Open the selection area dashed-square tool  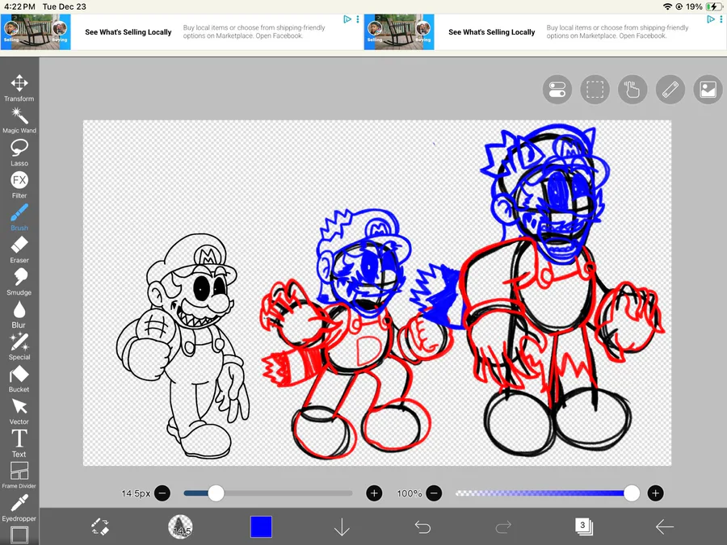tap(595, 90)
